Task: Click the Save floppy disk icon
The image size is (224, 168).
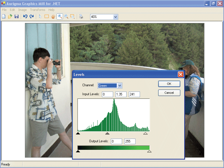Action: click(17, 17)
